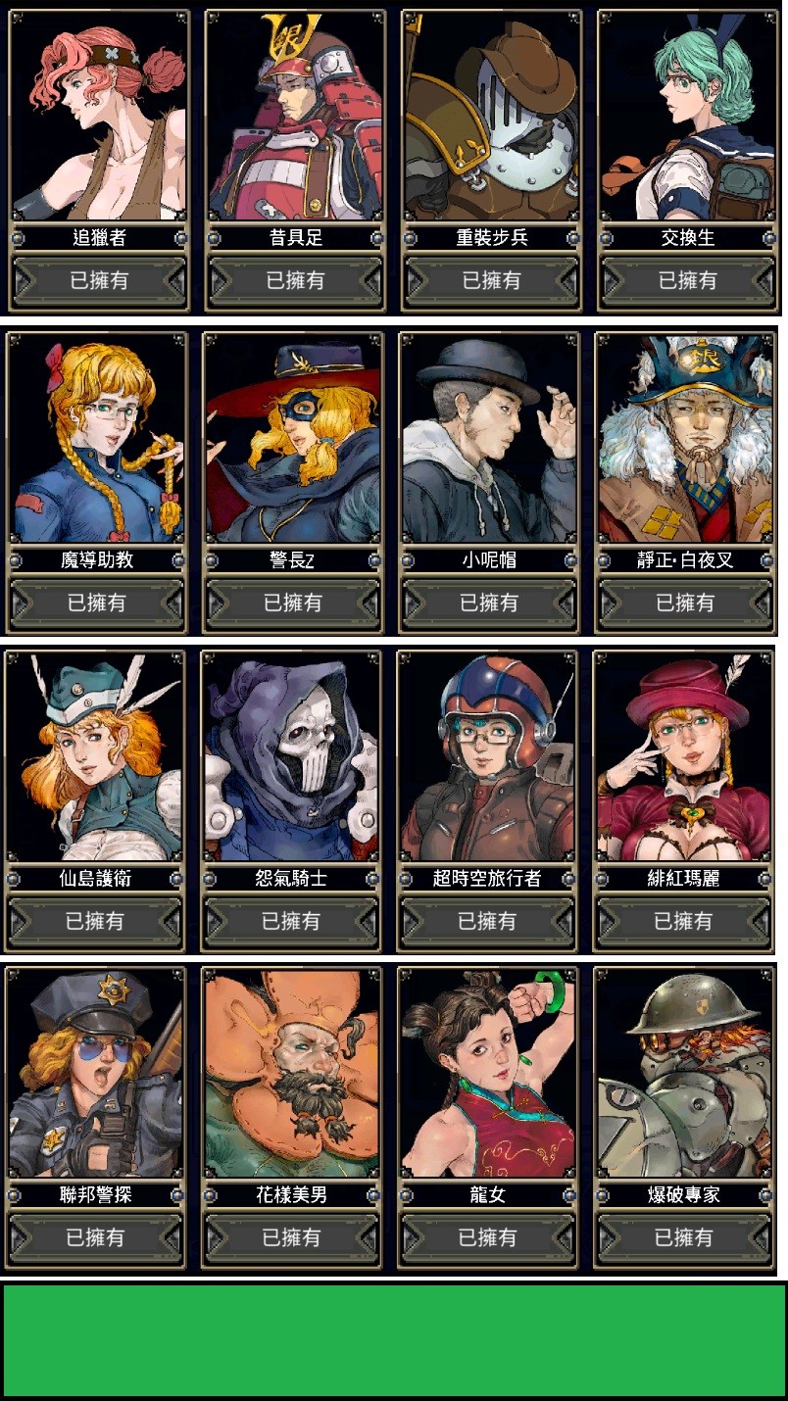
Task: Pick the helmeted 超時空旅行者 portrait
Action: [x=486, y=757]
